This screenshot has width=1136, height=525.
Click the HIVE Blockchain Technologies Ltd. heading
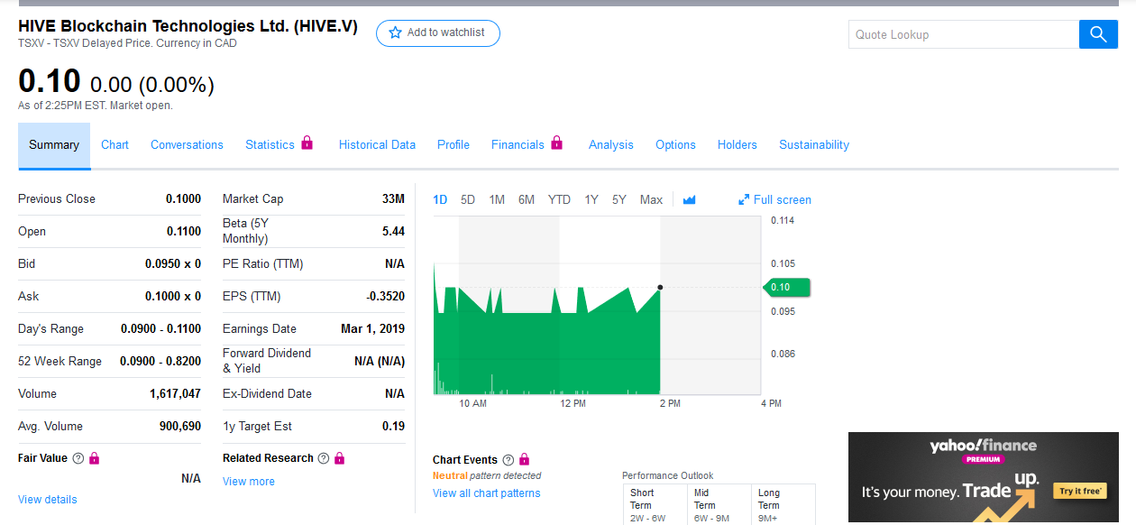[188, 26]
